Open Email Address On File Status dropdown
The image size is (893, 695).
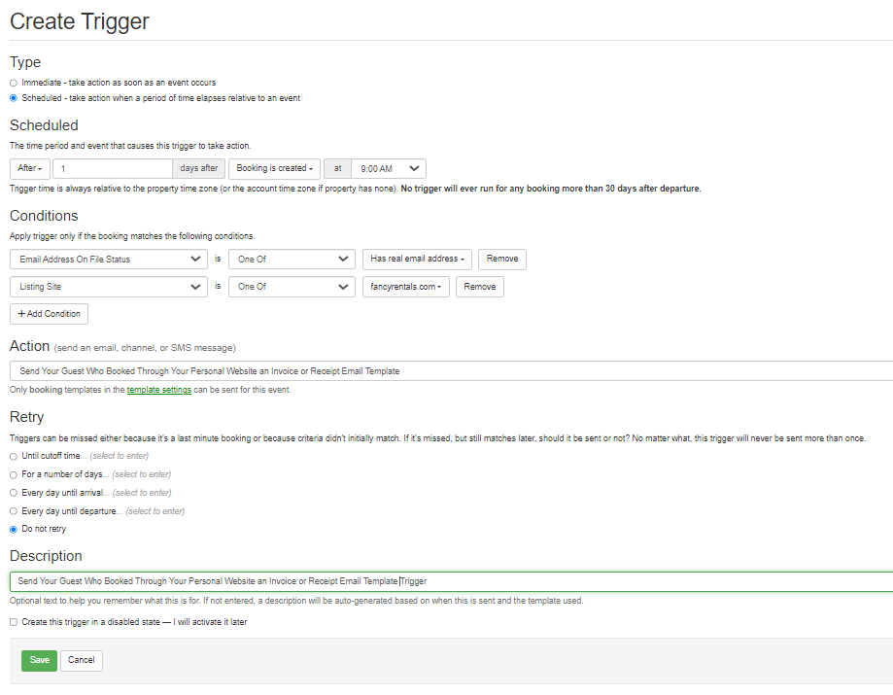click(107, 260)
